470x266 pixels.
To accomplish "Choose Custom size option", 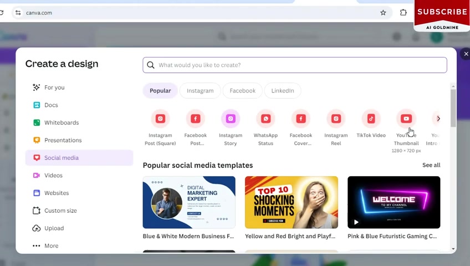I will (x=79, y=211).
